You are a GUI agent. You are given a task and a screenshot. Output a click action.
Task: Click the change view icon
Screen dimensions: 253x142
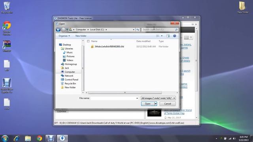click(x=158, y=36)
